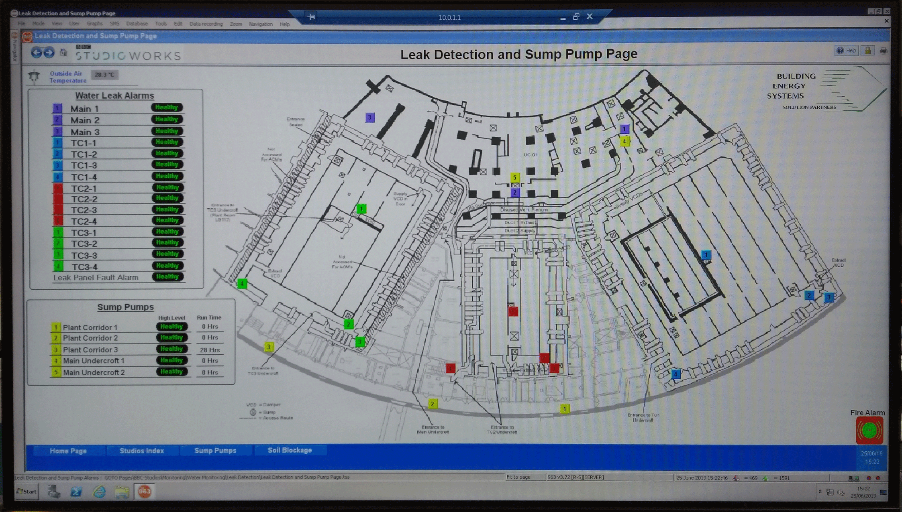
Task: Click the padlock icon next to Help
Action: 867,51
